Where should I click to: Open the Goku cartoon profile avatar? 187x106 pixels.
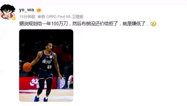click(8, 12)
